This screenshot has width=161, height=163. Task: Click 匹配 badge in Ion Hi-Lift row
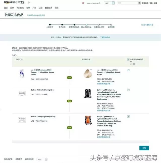click(69, 78)
